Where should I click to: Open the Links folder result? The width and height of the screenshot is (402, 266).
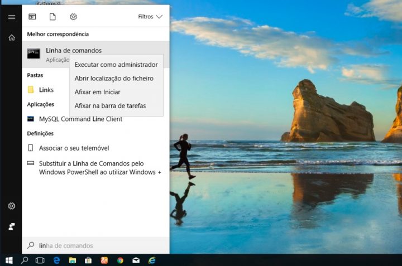click(46, 90)
